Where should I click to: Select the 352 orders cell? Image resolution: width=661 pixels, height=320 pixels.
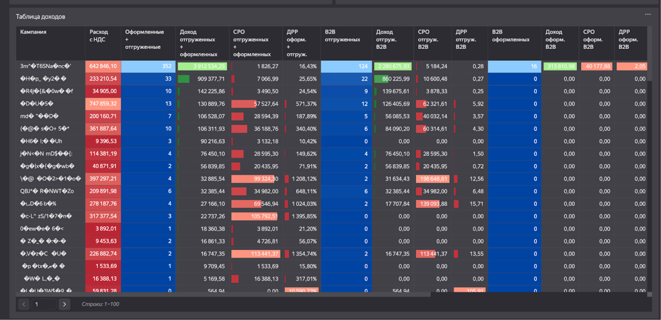pyautogui.click(x=148, y=66)
